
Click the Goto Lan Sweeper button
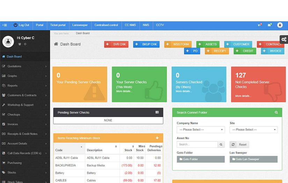[x=253, y=159]
